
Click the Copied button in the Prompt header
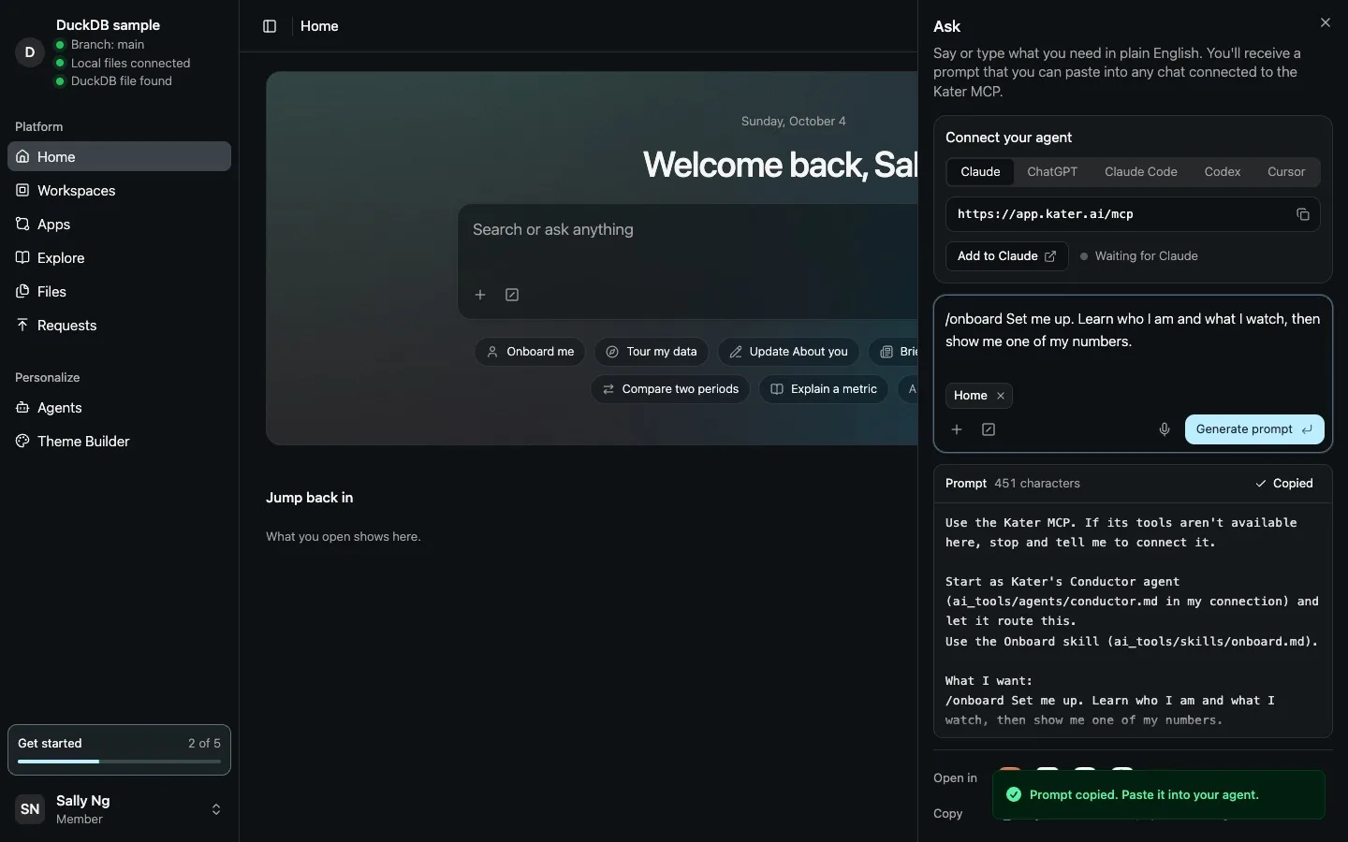pyautogui.click(x=1284, y=484)
